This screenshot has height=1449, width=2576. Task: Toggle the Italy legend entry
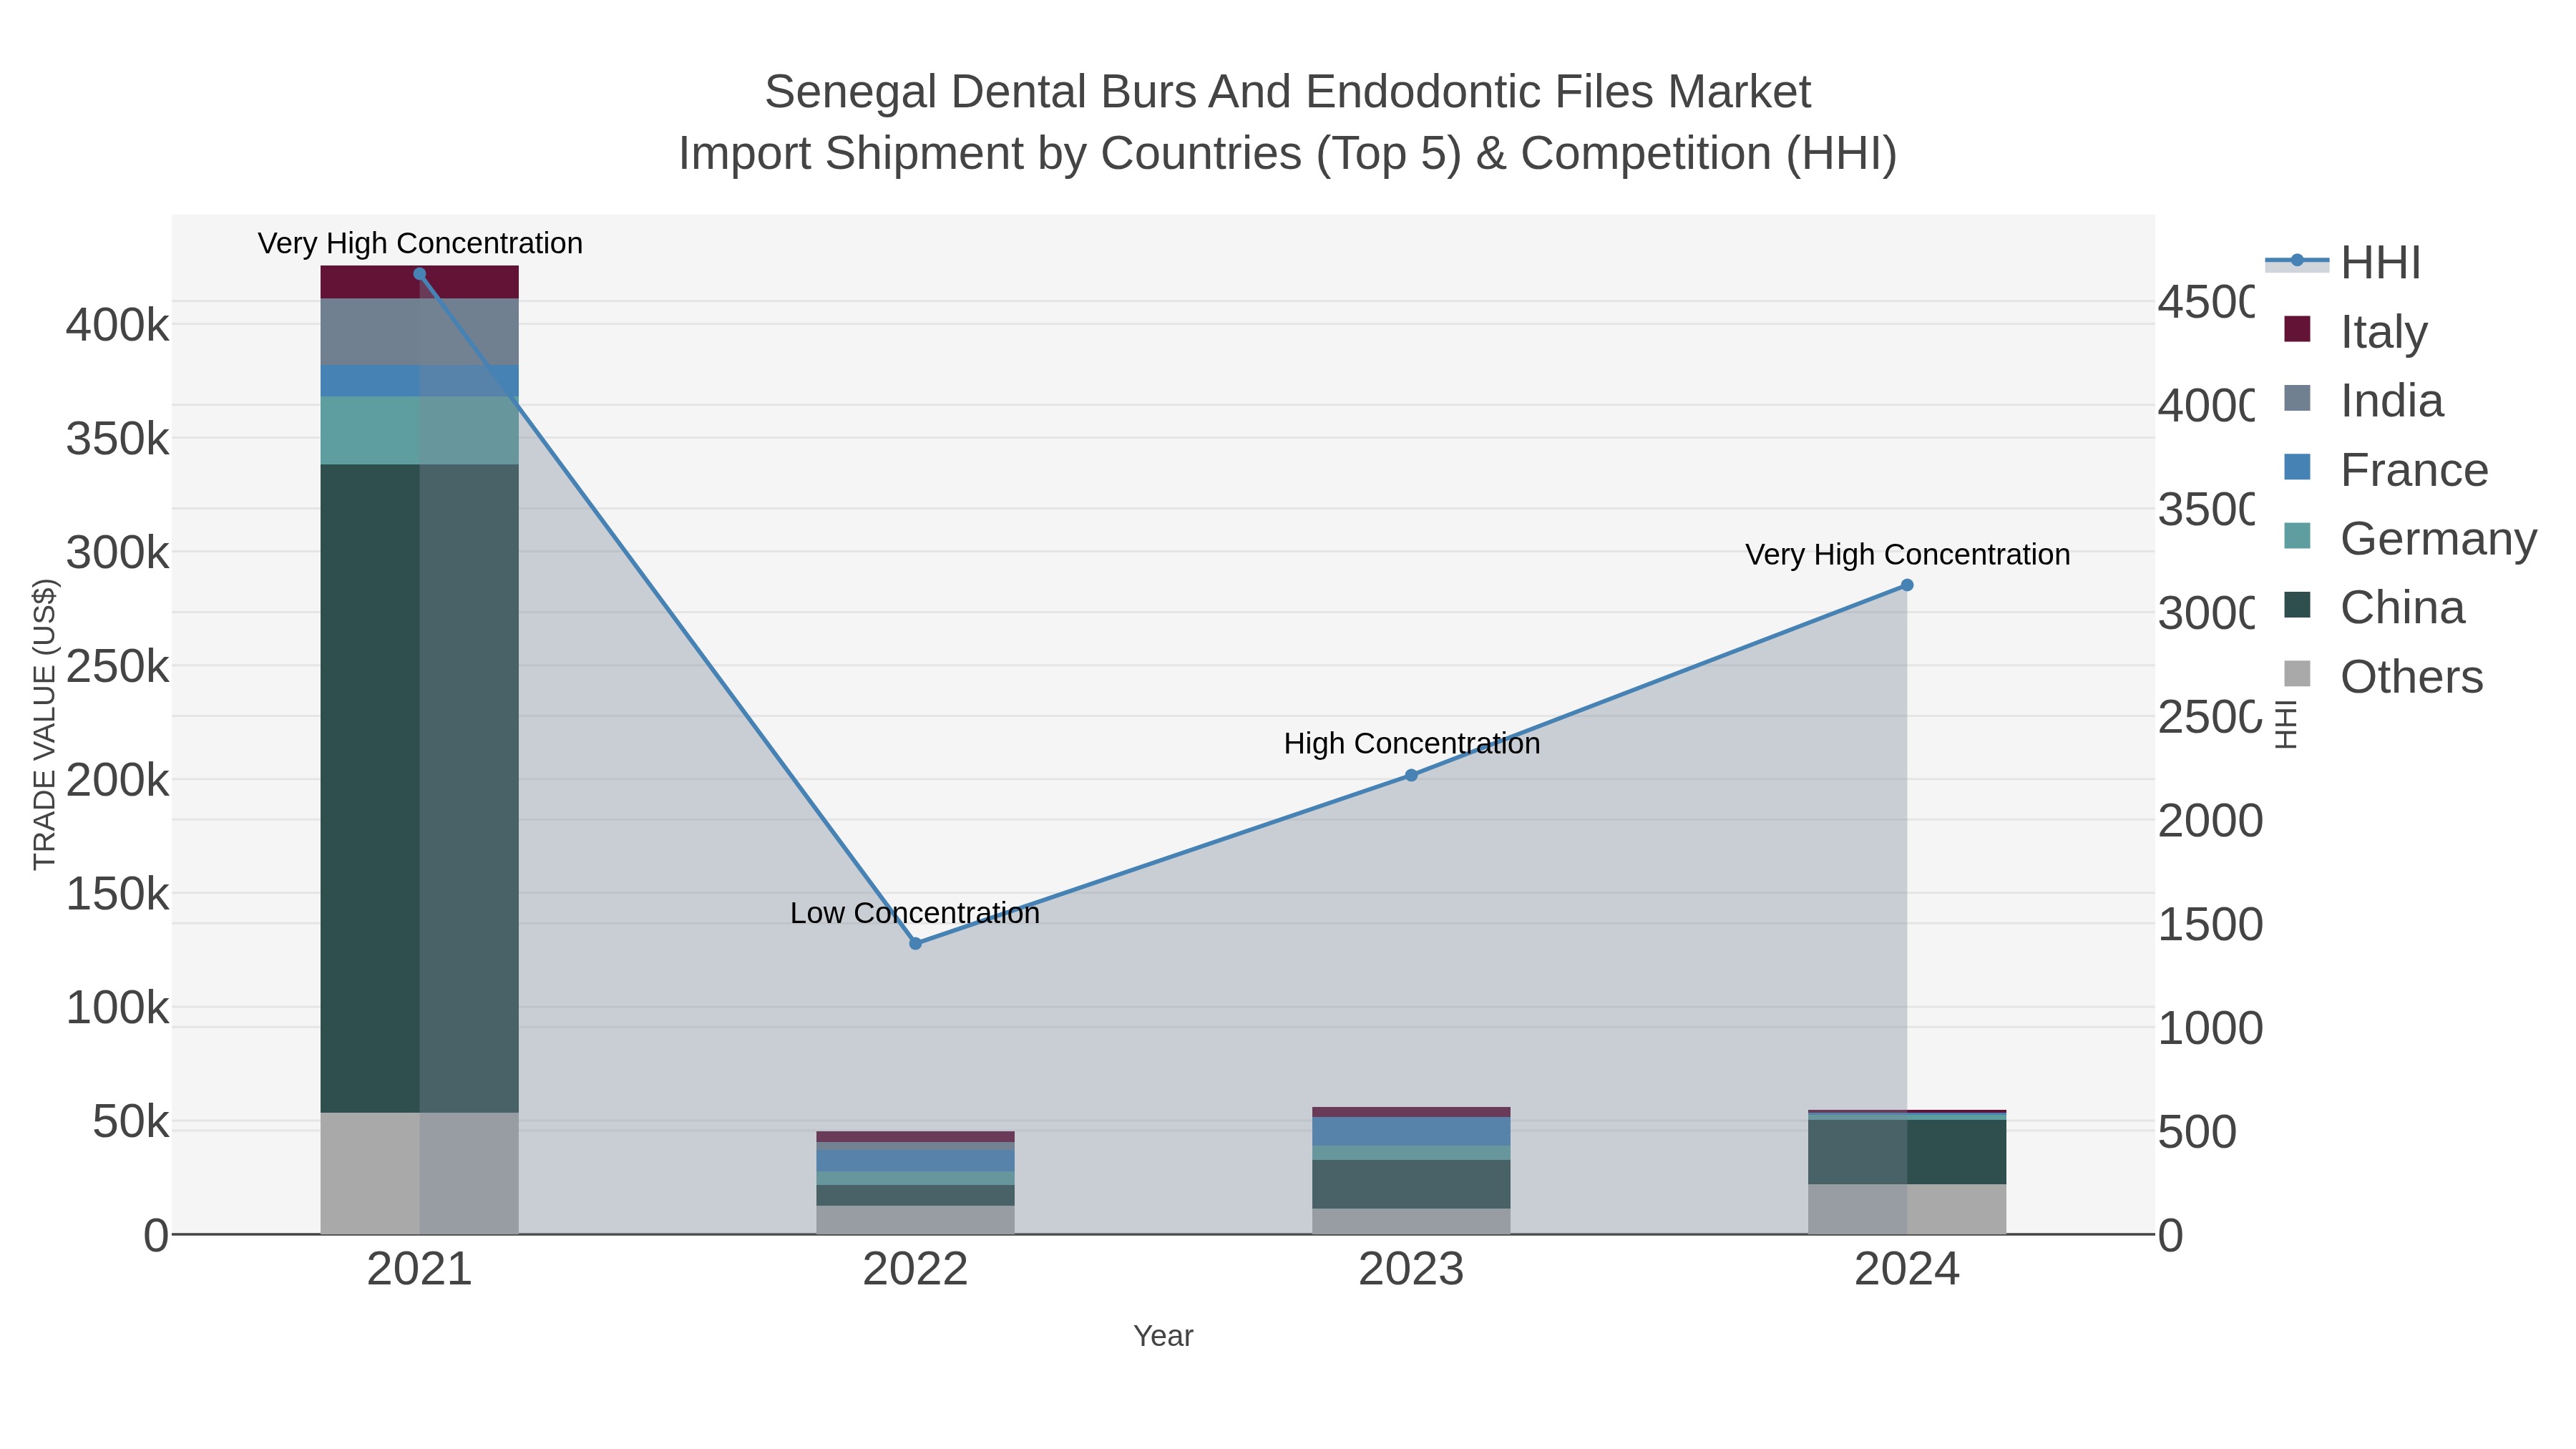[x=2355, y=331]
